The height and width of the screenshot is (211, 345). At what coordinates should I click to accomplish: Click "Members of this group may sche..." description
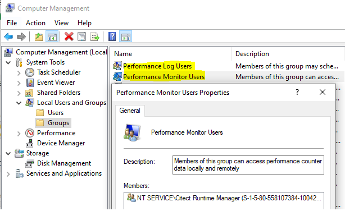[287, 66]
